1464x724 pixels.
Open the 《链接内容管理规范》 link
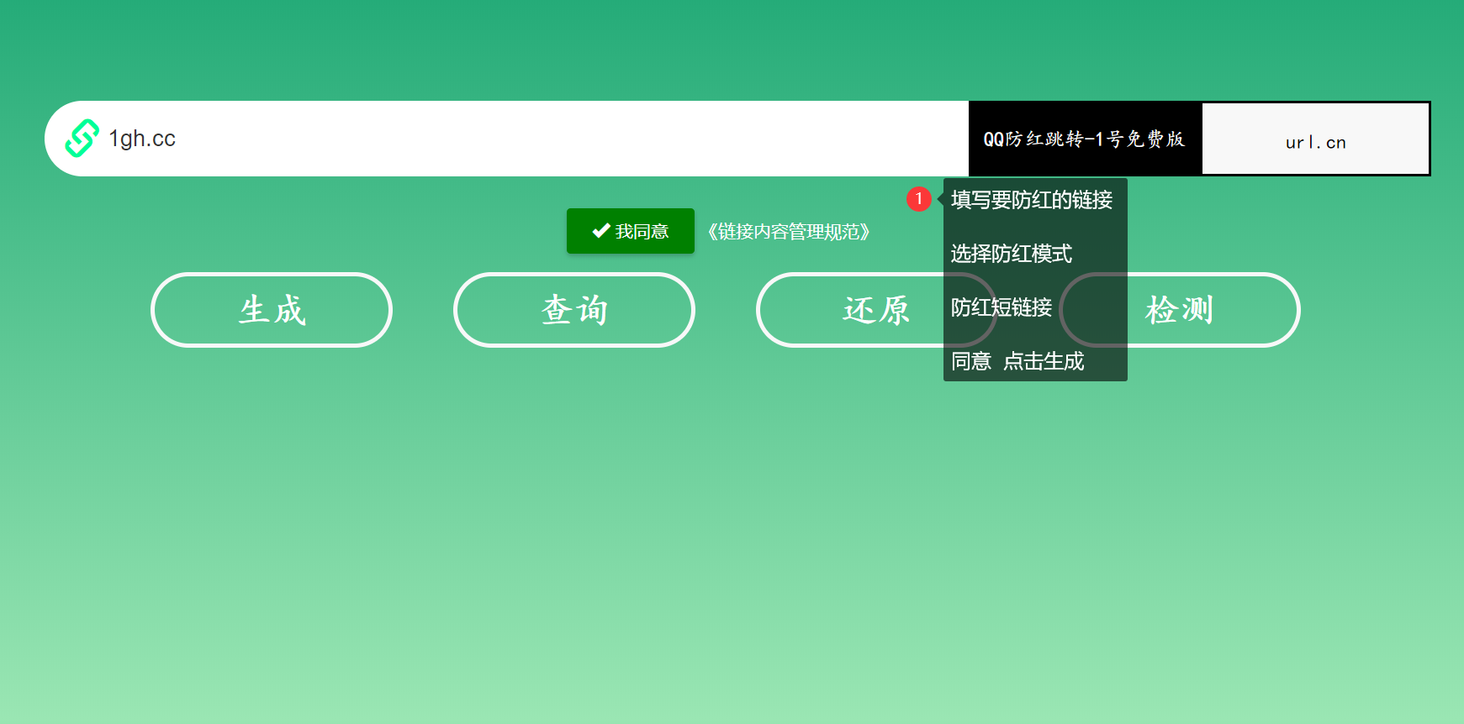pyautogui.click(x=788, y=232)
